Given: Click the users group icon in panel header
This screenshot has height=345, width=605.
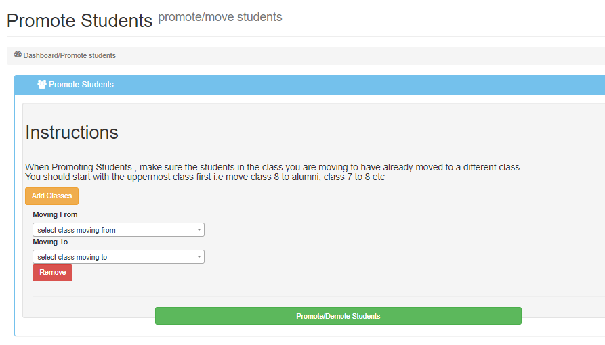Looking at the screenshot, I should coord(42,85).
